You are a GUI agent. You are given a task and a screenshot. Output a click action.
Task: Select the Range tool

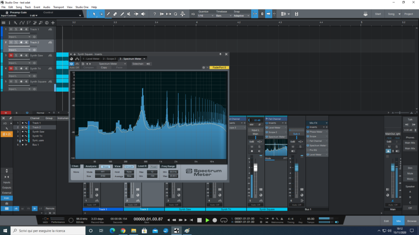[x=101, y=14]
